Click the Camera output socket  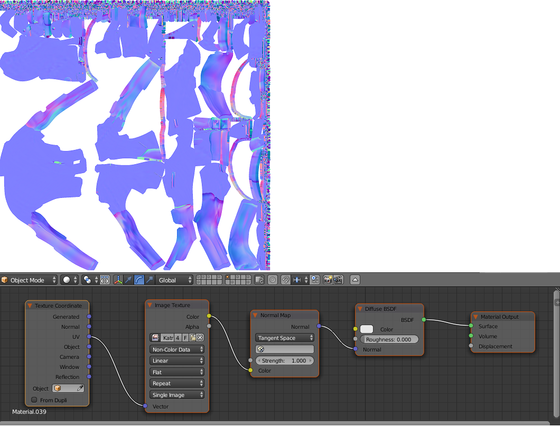point(89,356)
